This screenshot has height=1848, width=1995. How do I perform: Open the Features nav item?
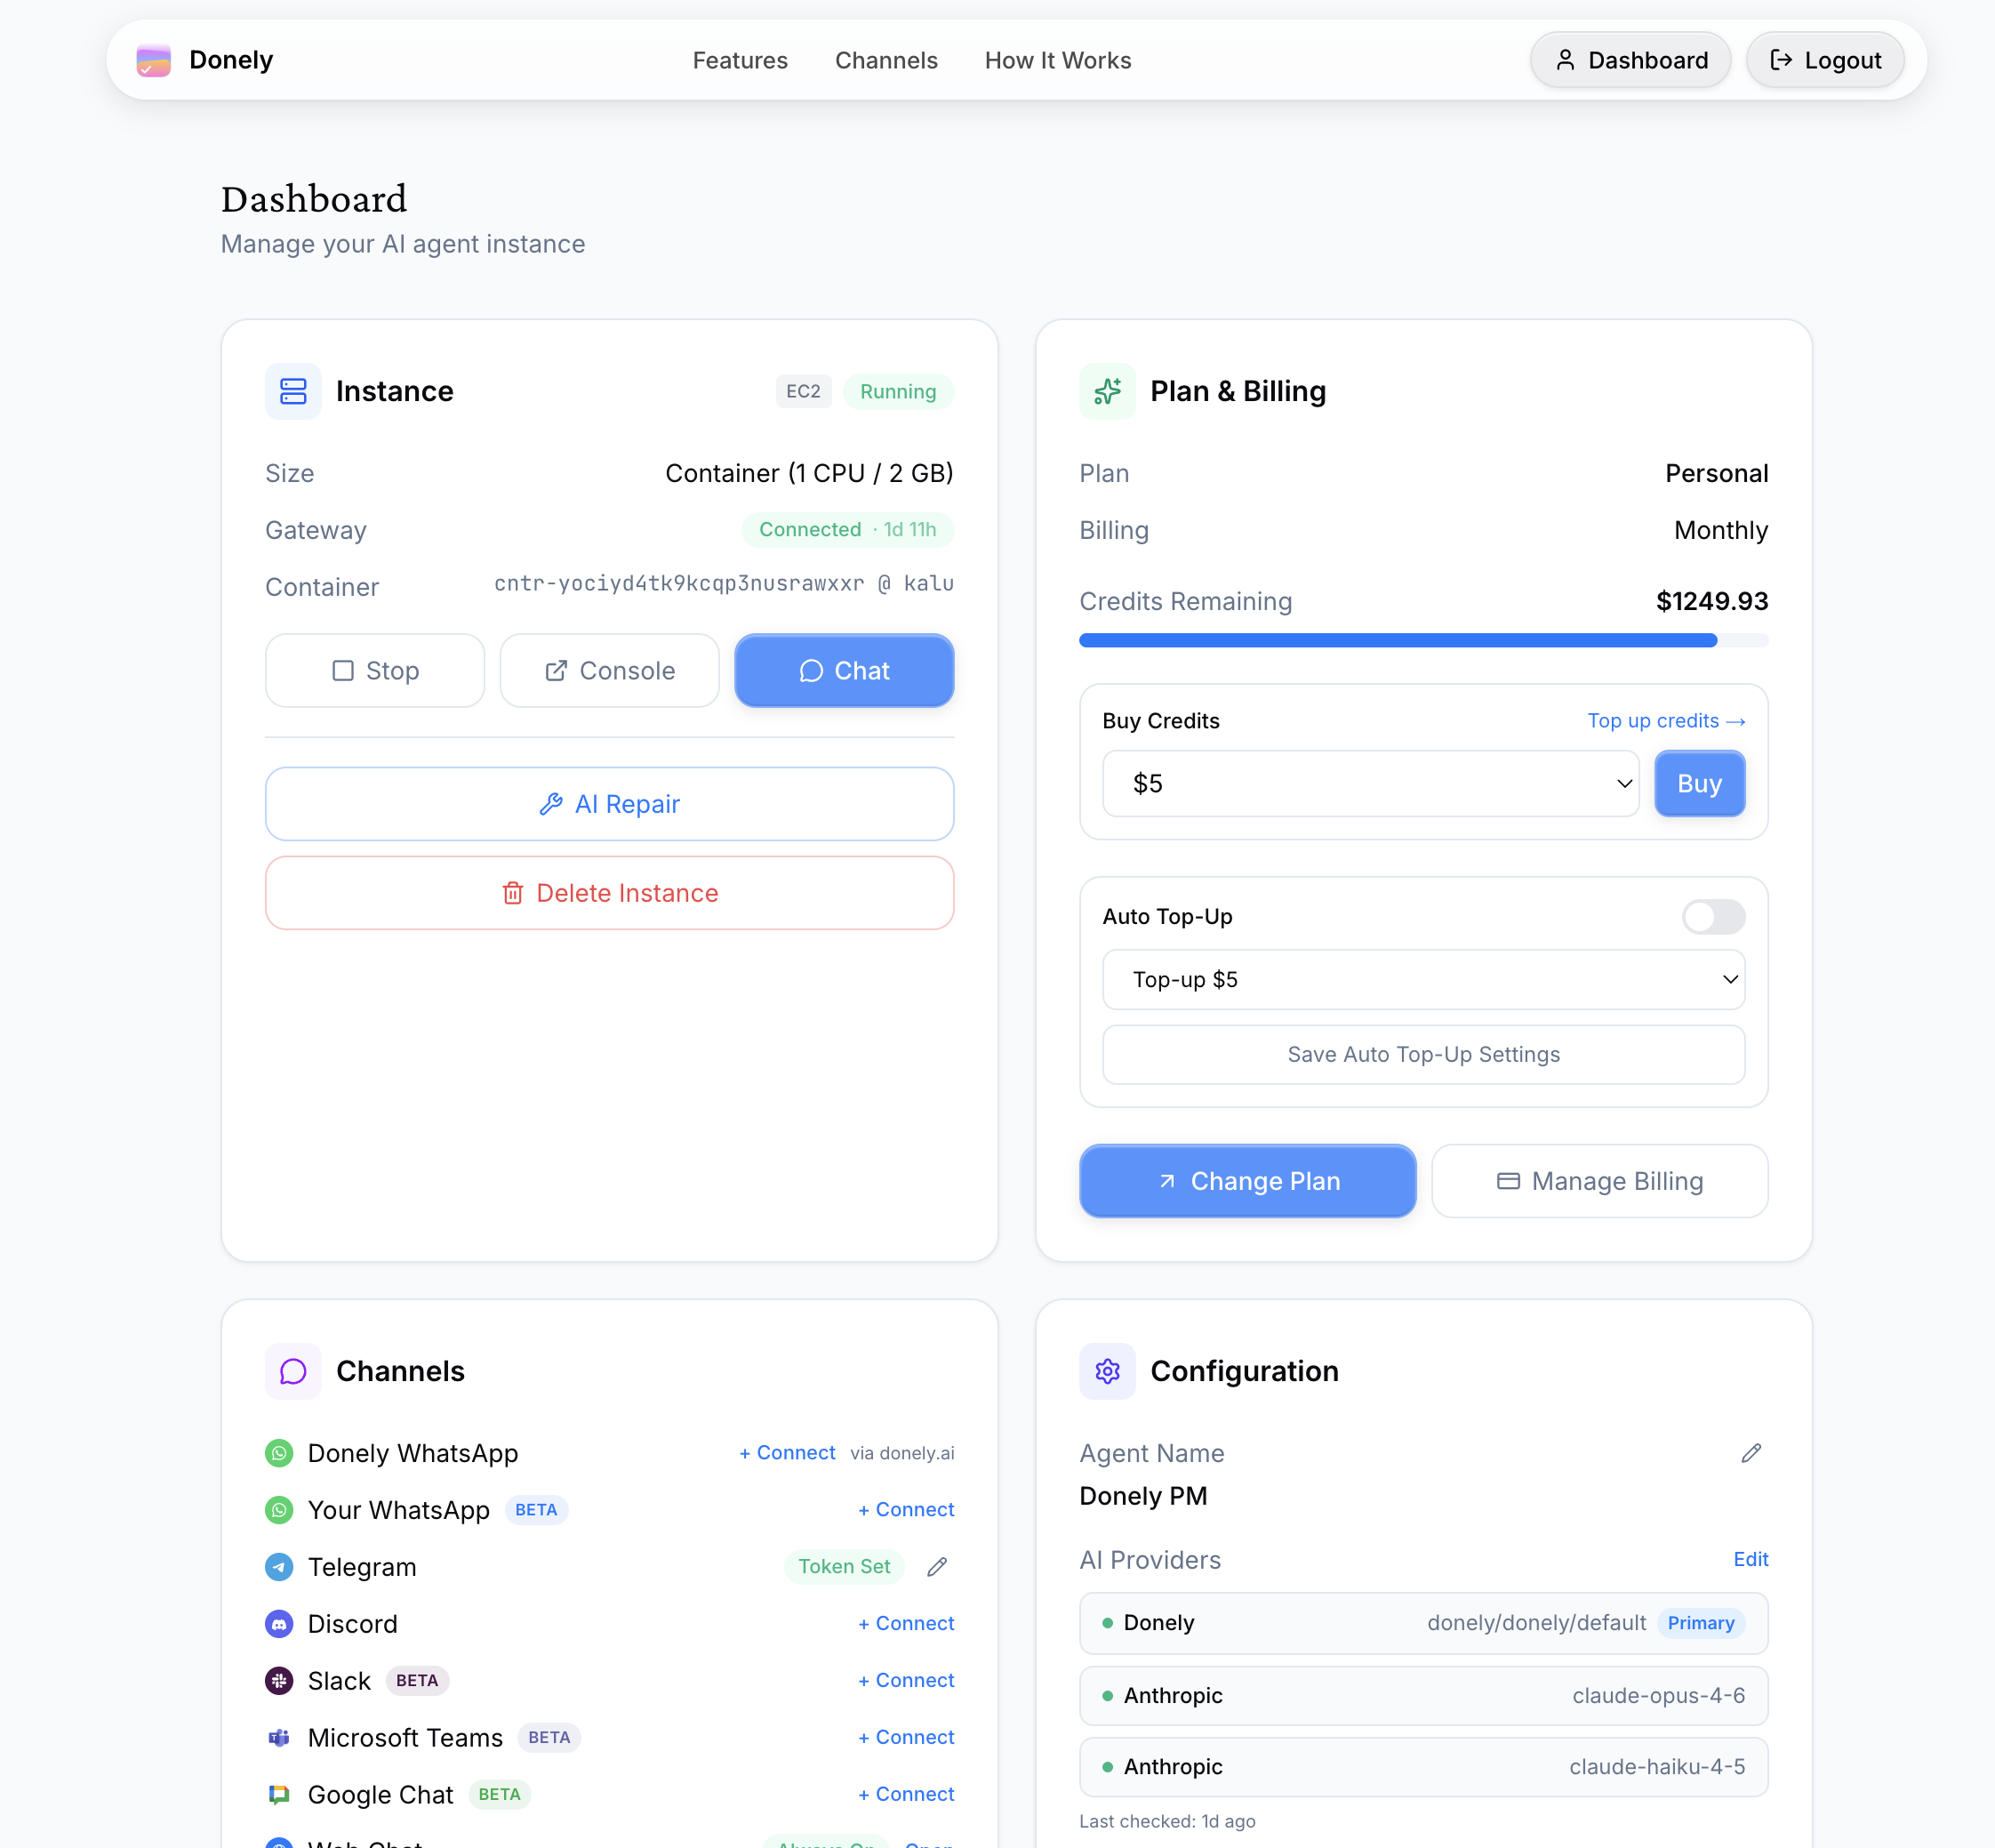[x=740, y=61]
